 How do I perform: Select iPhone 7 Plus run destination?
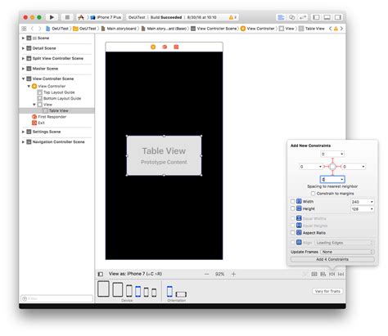[106, 17]
